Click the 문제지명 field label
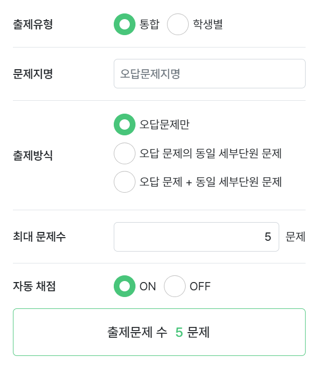The image size is (318, 374). point(33,74)
